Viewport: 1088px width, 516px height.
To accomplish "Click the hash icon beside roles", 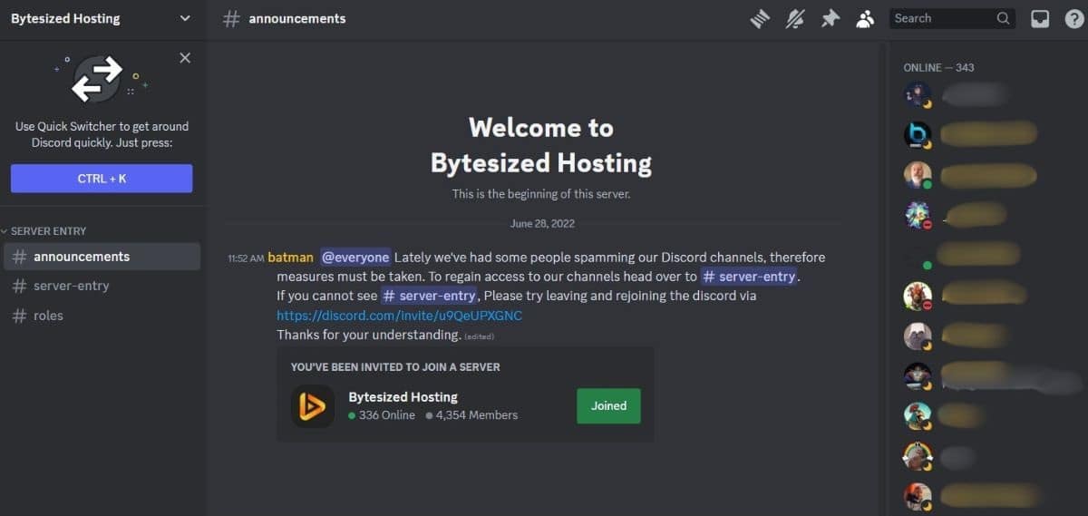I will click(x=19, y=316).
